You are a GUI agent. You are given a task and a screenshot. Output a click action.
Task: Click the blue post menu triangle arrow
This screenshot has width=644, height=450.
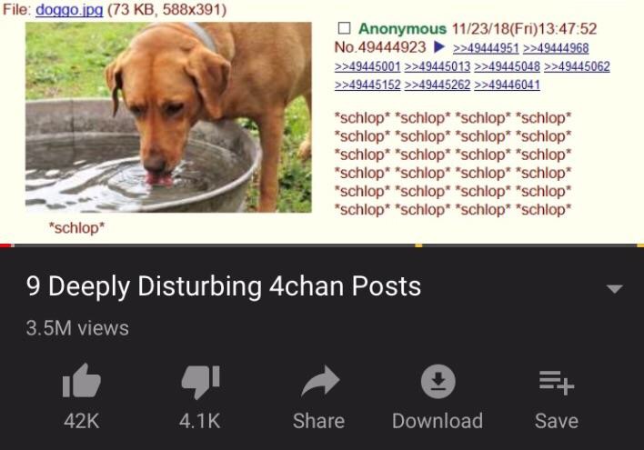[x=439, y=47]
